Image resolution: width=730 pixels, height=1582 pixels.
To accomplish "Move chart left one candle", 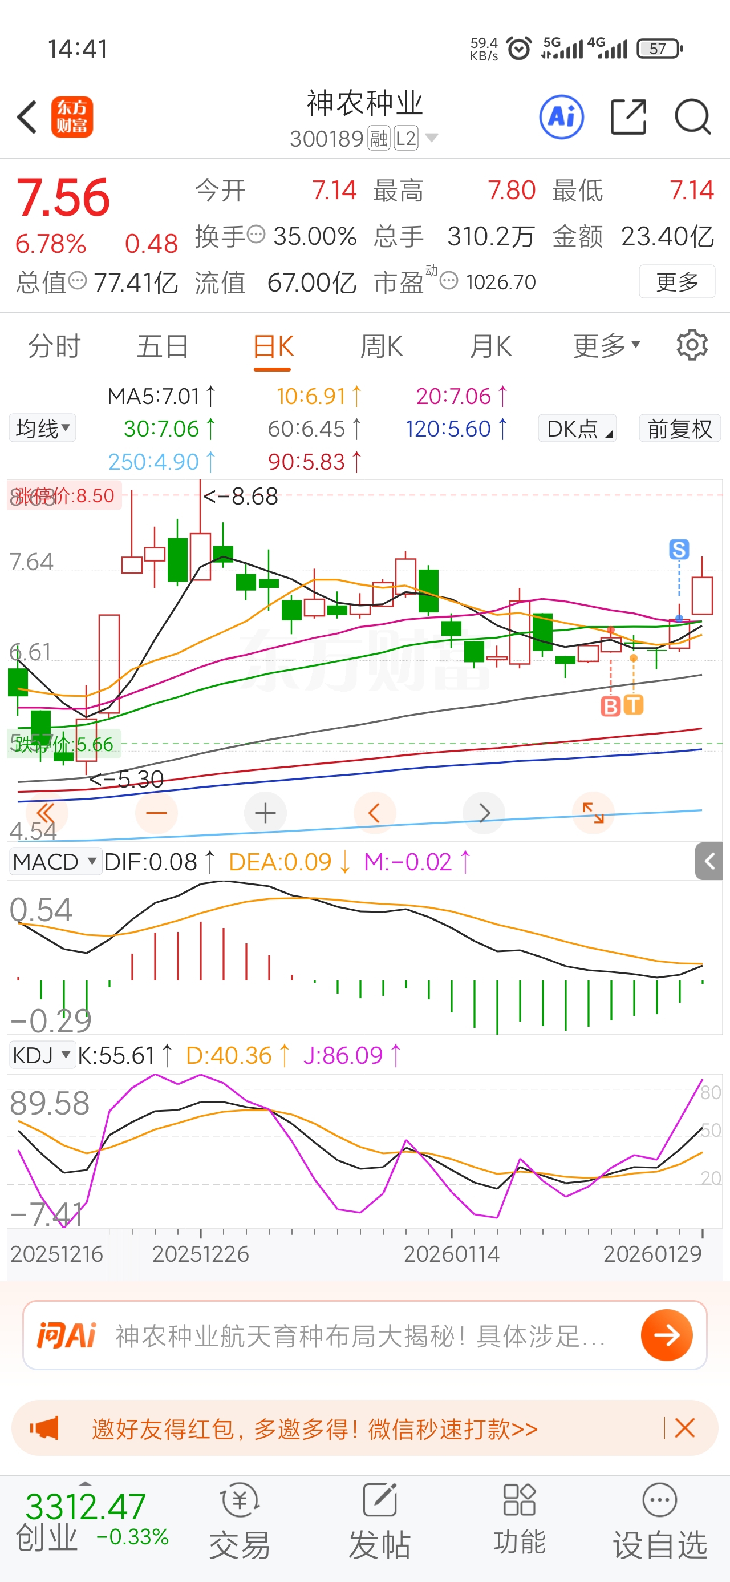I will (x=375, y=813).
